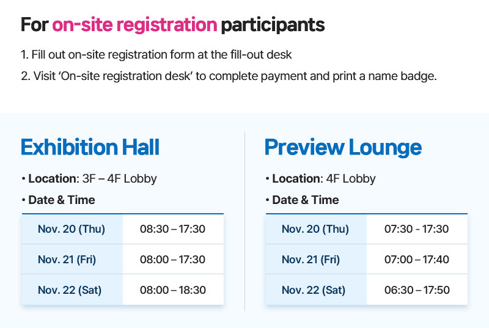Click the 07:30 - 17:30 time cell
The height and width of the screenshot is (328, 489).
[416, 229]
